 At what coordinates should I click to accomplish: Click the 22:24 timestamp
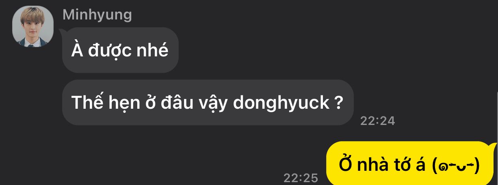(377, 121)
